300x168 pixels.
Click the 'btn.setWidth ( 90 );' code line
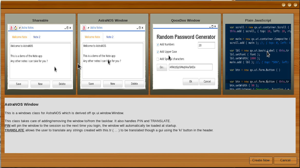coord(244,85)
